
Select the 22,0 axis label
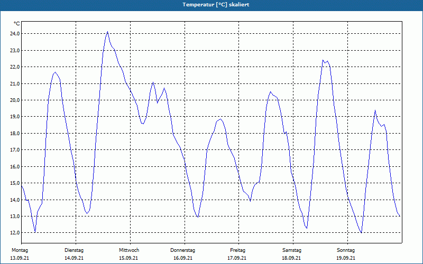coord(15,67)
